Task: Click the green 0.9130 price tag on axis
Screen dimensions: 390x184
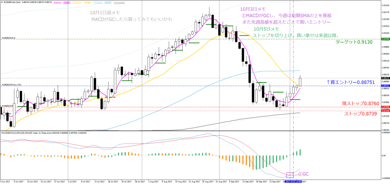Action: point(385,39)
